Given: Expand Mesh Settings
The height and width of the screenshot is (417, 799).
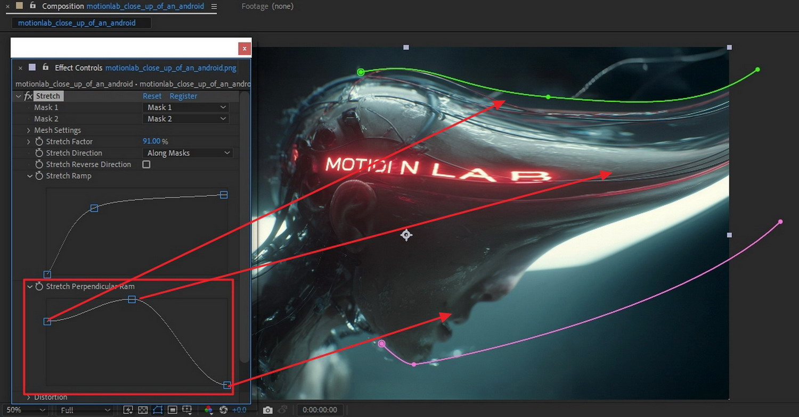Looking at the screenshot, I should click(28, 130).
